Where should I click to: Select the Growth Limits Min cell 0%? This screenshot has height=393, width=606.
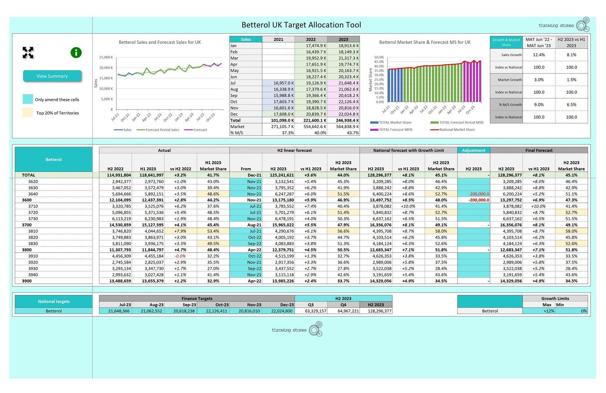click(571, 311)
